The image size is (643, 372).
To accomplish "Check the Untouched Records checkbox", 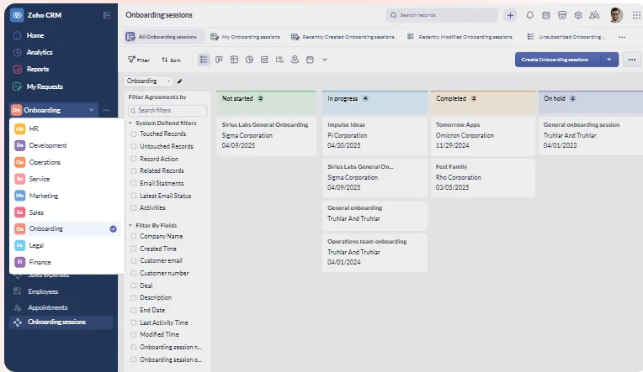I will pyautogui.click(x=133, y=146).
